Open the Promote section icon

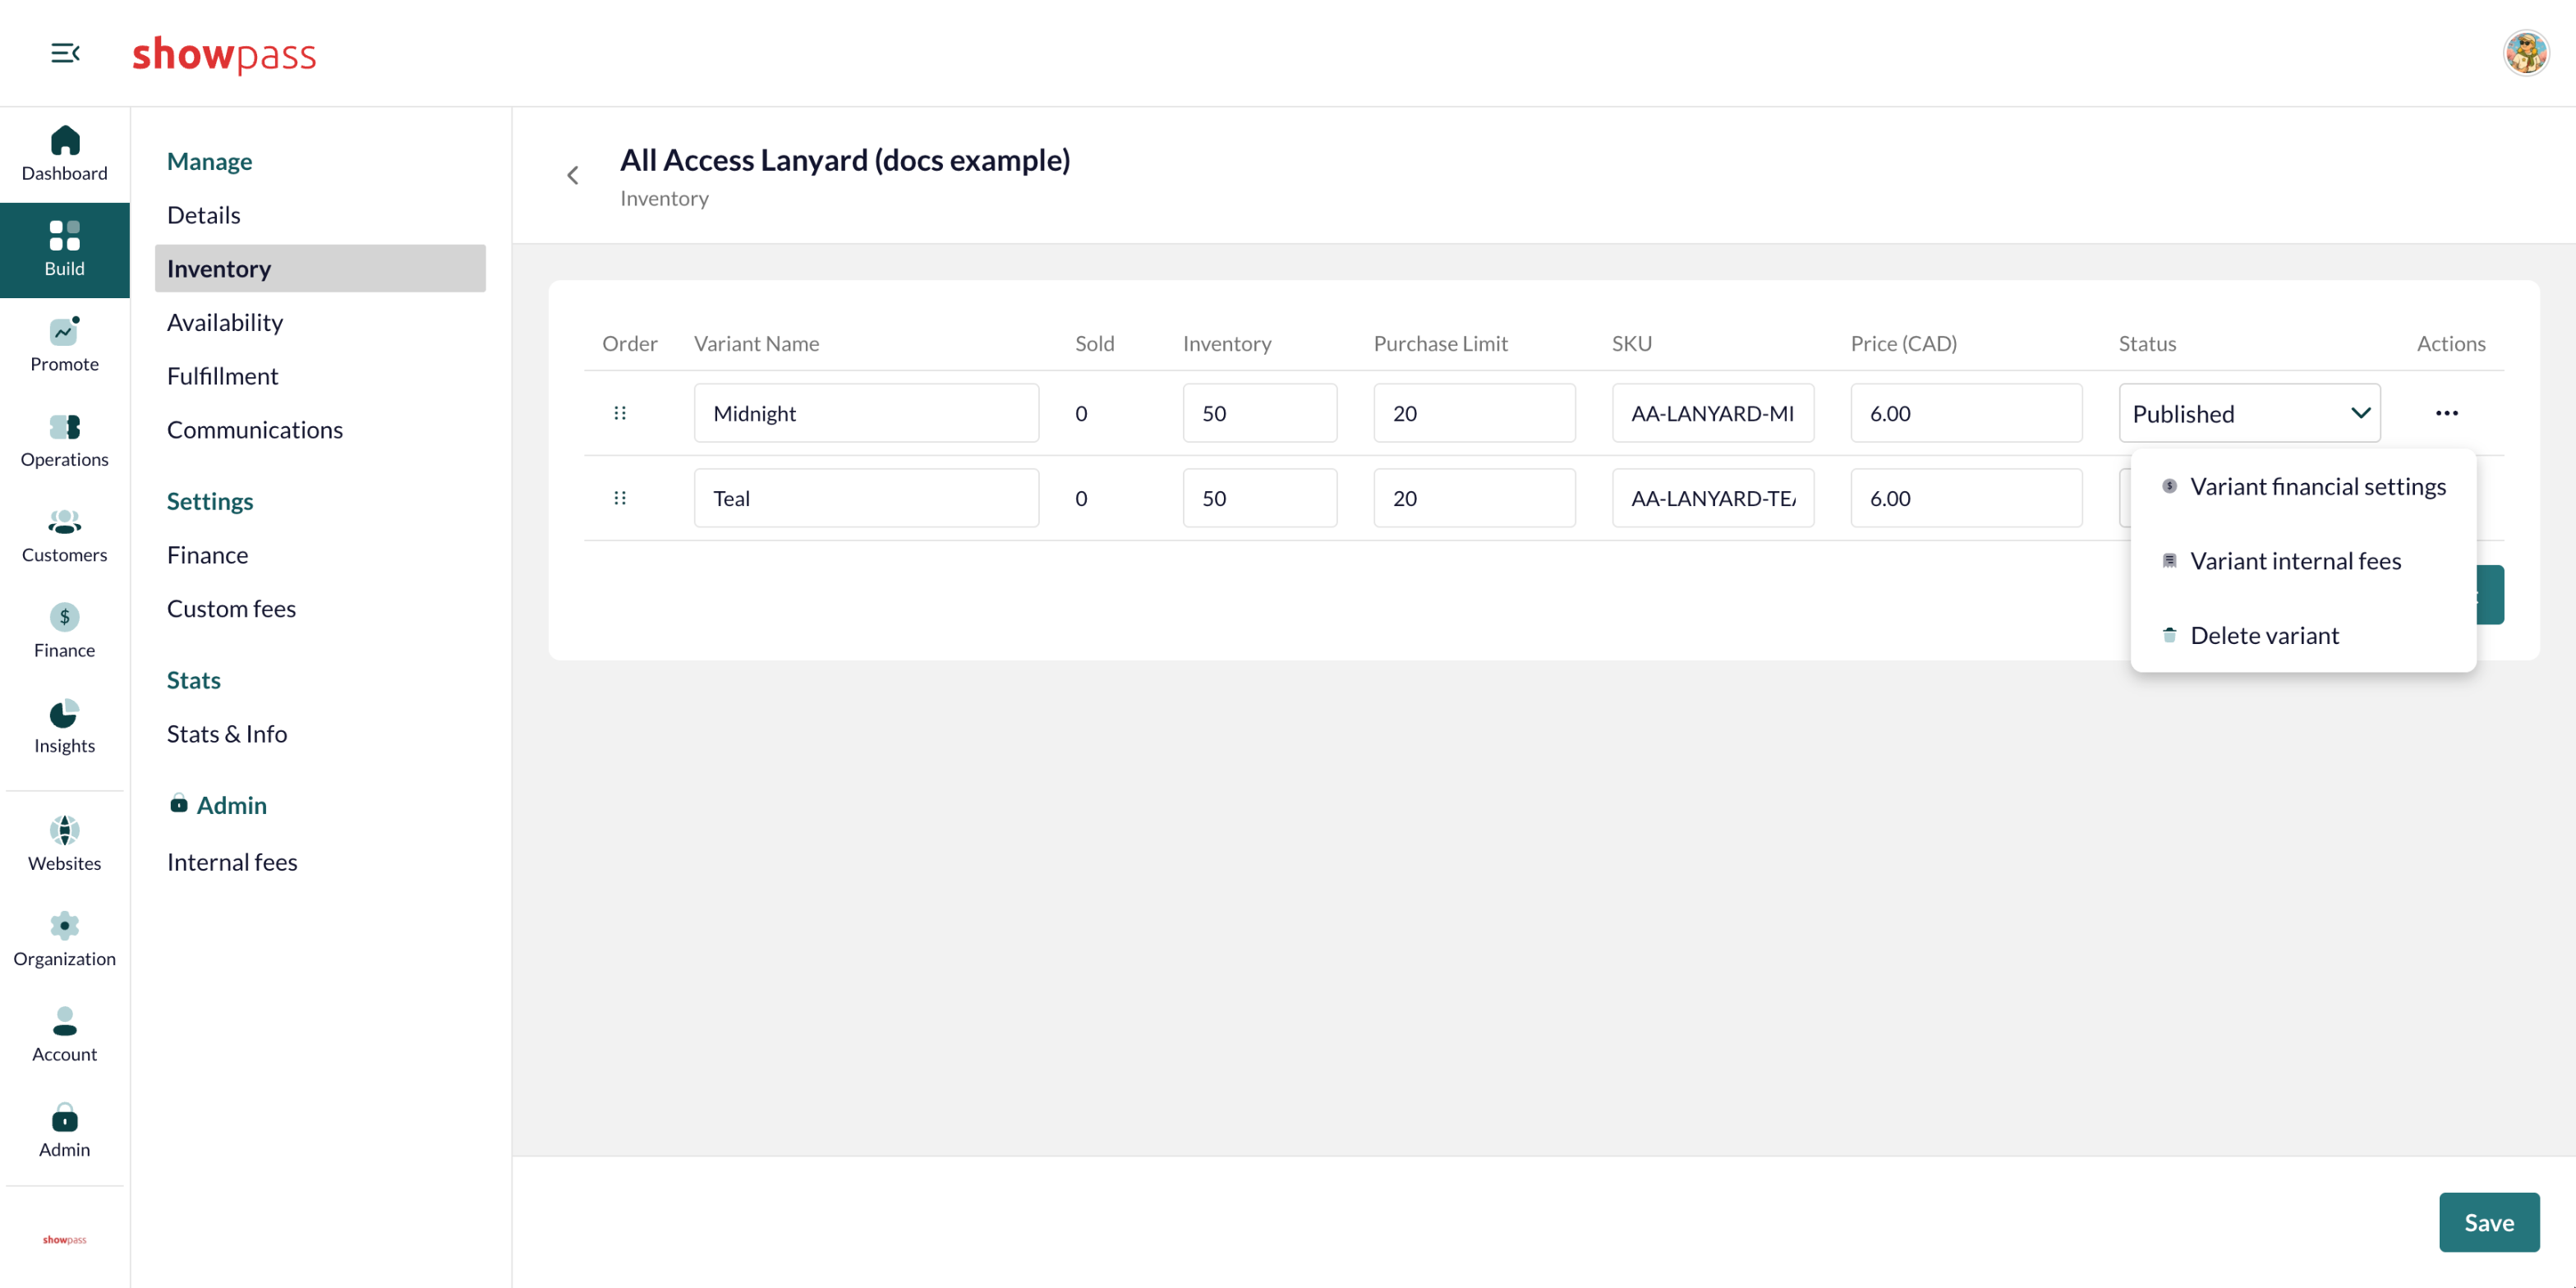pos(65,331)
